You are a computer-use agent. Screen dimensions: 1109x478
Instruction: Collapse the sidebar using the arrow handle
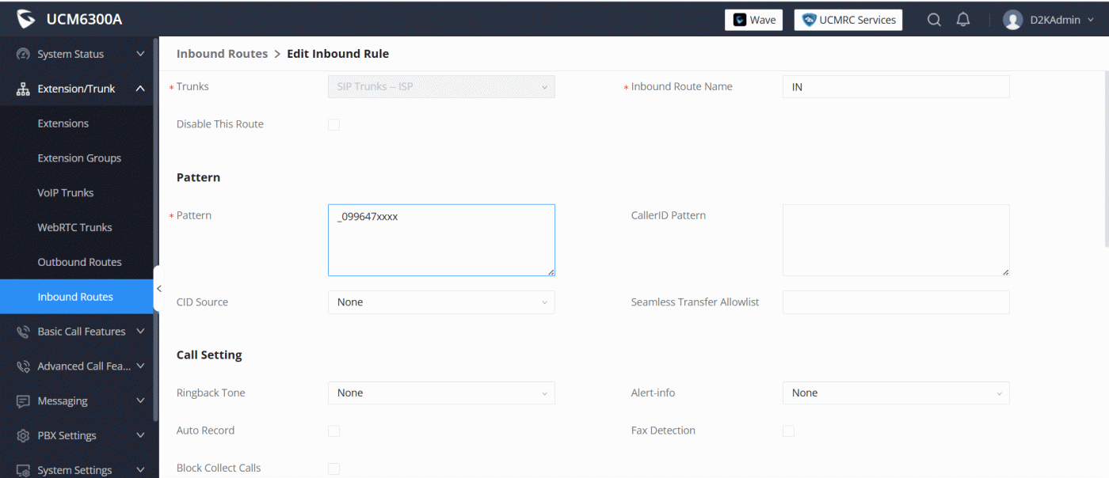[x=158, y=289]
